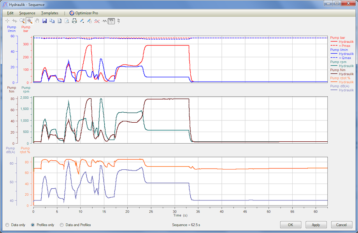Select the zoom magnifier with crosshair tool
The width and height of the screenshot is (358, 233).
pos(30,21)
